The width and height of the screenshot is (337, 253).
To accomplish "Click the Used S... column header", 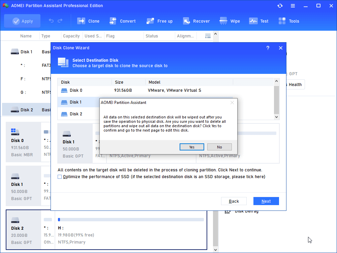I will pos(93,36).
